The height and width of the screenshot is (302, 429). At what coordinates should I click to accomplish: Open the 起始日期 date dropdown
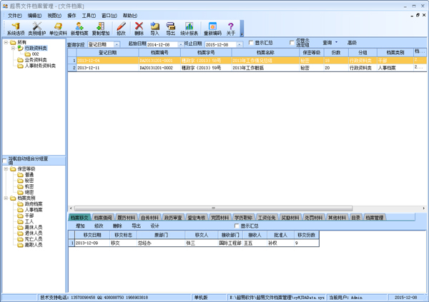tap(179, 44)
